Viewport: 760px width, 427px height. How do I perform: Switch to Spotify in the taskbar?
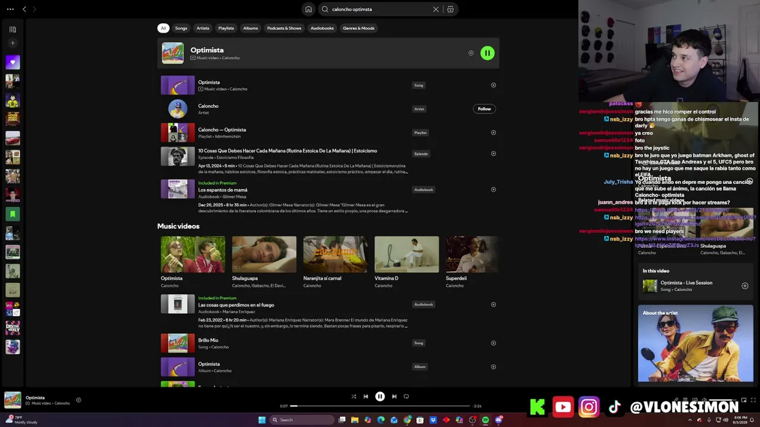click(x=486, y=420)
